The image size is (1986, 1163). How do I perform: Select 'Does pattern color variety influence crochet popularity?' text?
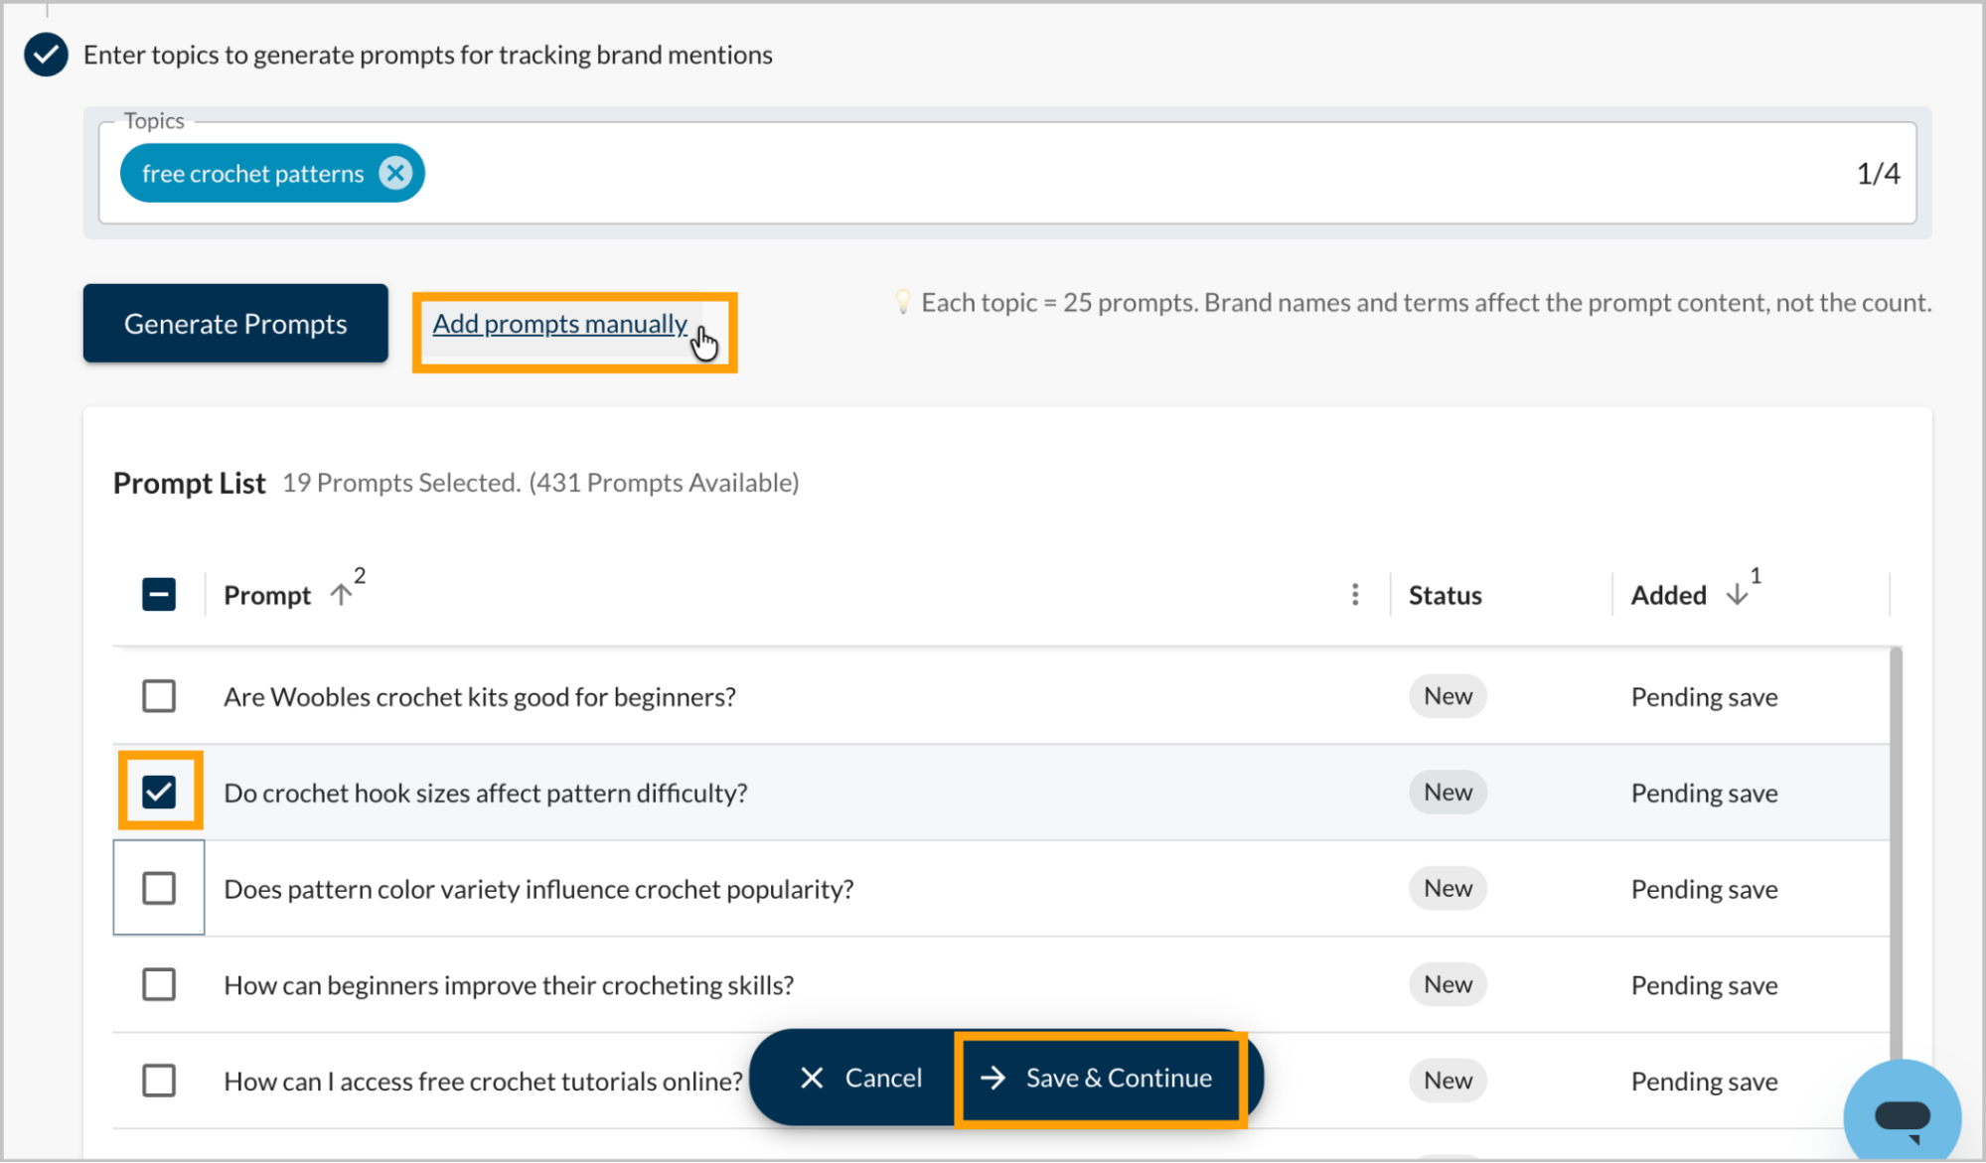click(x=538, y=890)
